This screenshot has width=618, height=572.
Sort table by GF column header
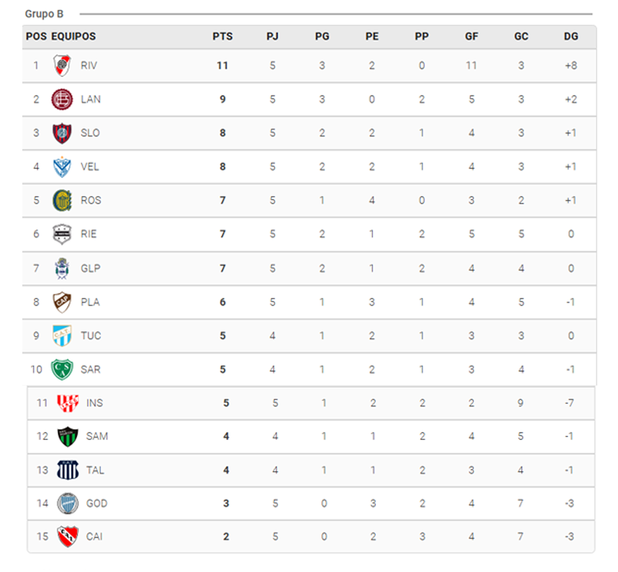click(x=472, y=37)
